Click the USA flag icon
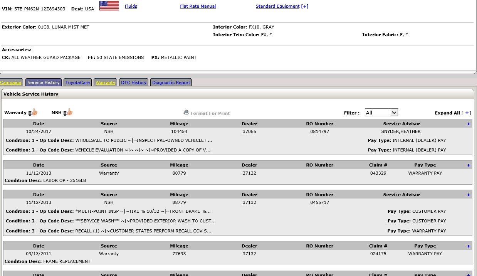Image resolution: width=477 pixels, height=276 pixels. [x=109, y=5]
